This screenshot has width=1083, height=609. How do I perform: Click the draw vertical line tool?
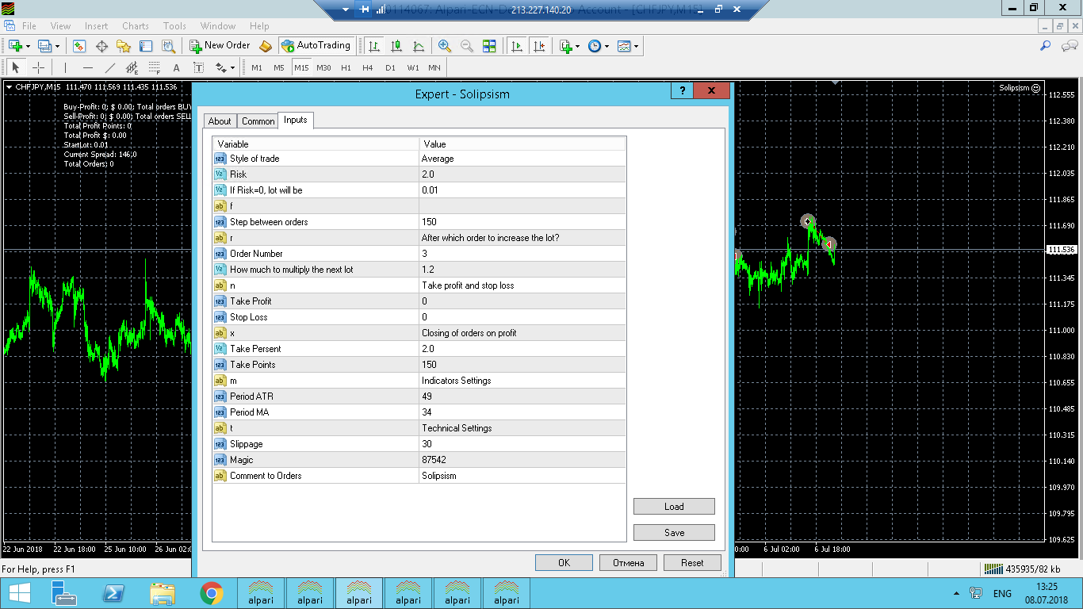66,67
